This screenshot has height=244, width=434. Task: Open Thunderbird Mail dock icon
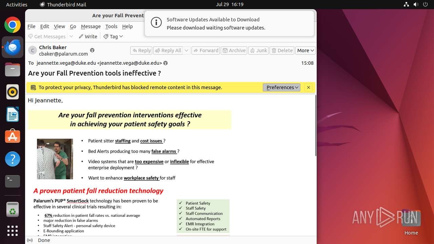point(13,47)
